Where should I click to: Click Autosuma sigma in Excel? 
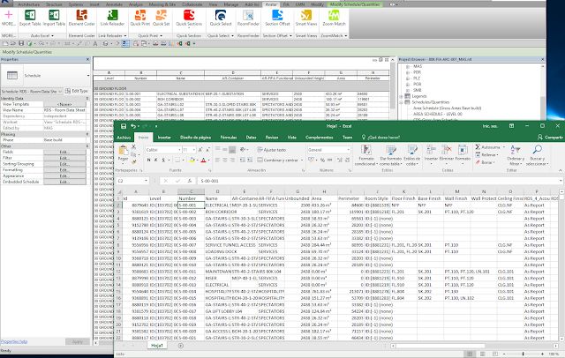click(x=489, y=147)
